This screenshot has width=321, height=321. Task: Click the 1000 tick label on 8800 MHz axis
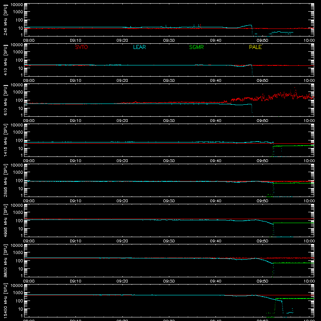(x=18, y=252)
